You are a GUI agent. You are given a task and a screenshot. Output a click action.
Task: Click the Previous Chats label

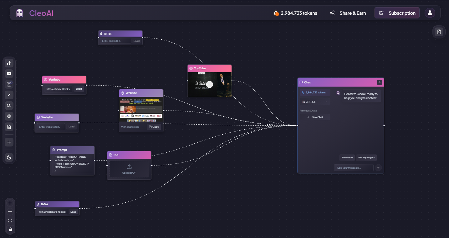click(308, 111)
